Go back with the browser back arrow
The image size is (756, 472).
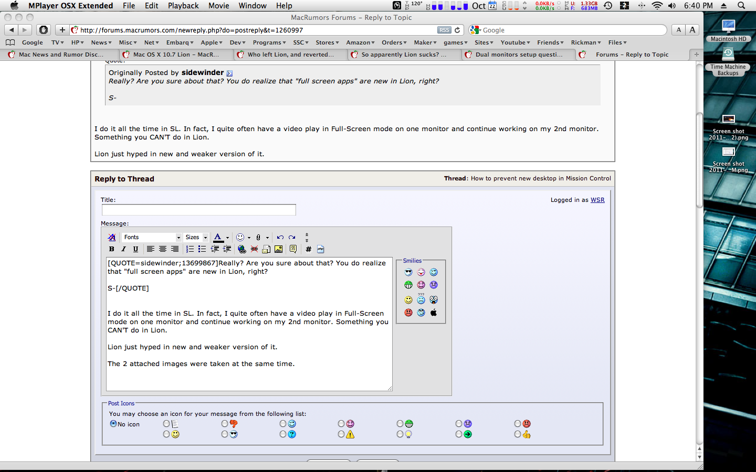[12, 30]
